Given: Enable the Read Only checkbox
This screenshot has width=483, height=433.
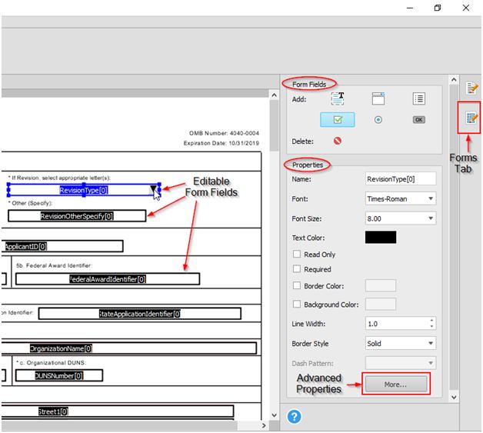Looking at the screenshot, I should (x=297, y=254).
